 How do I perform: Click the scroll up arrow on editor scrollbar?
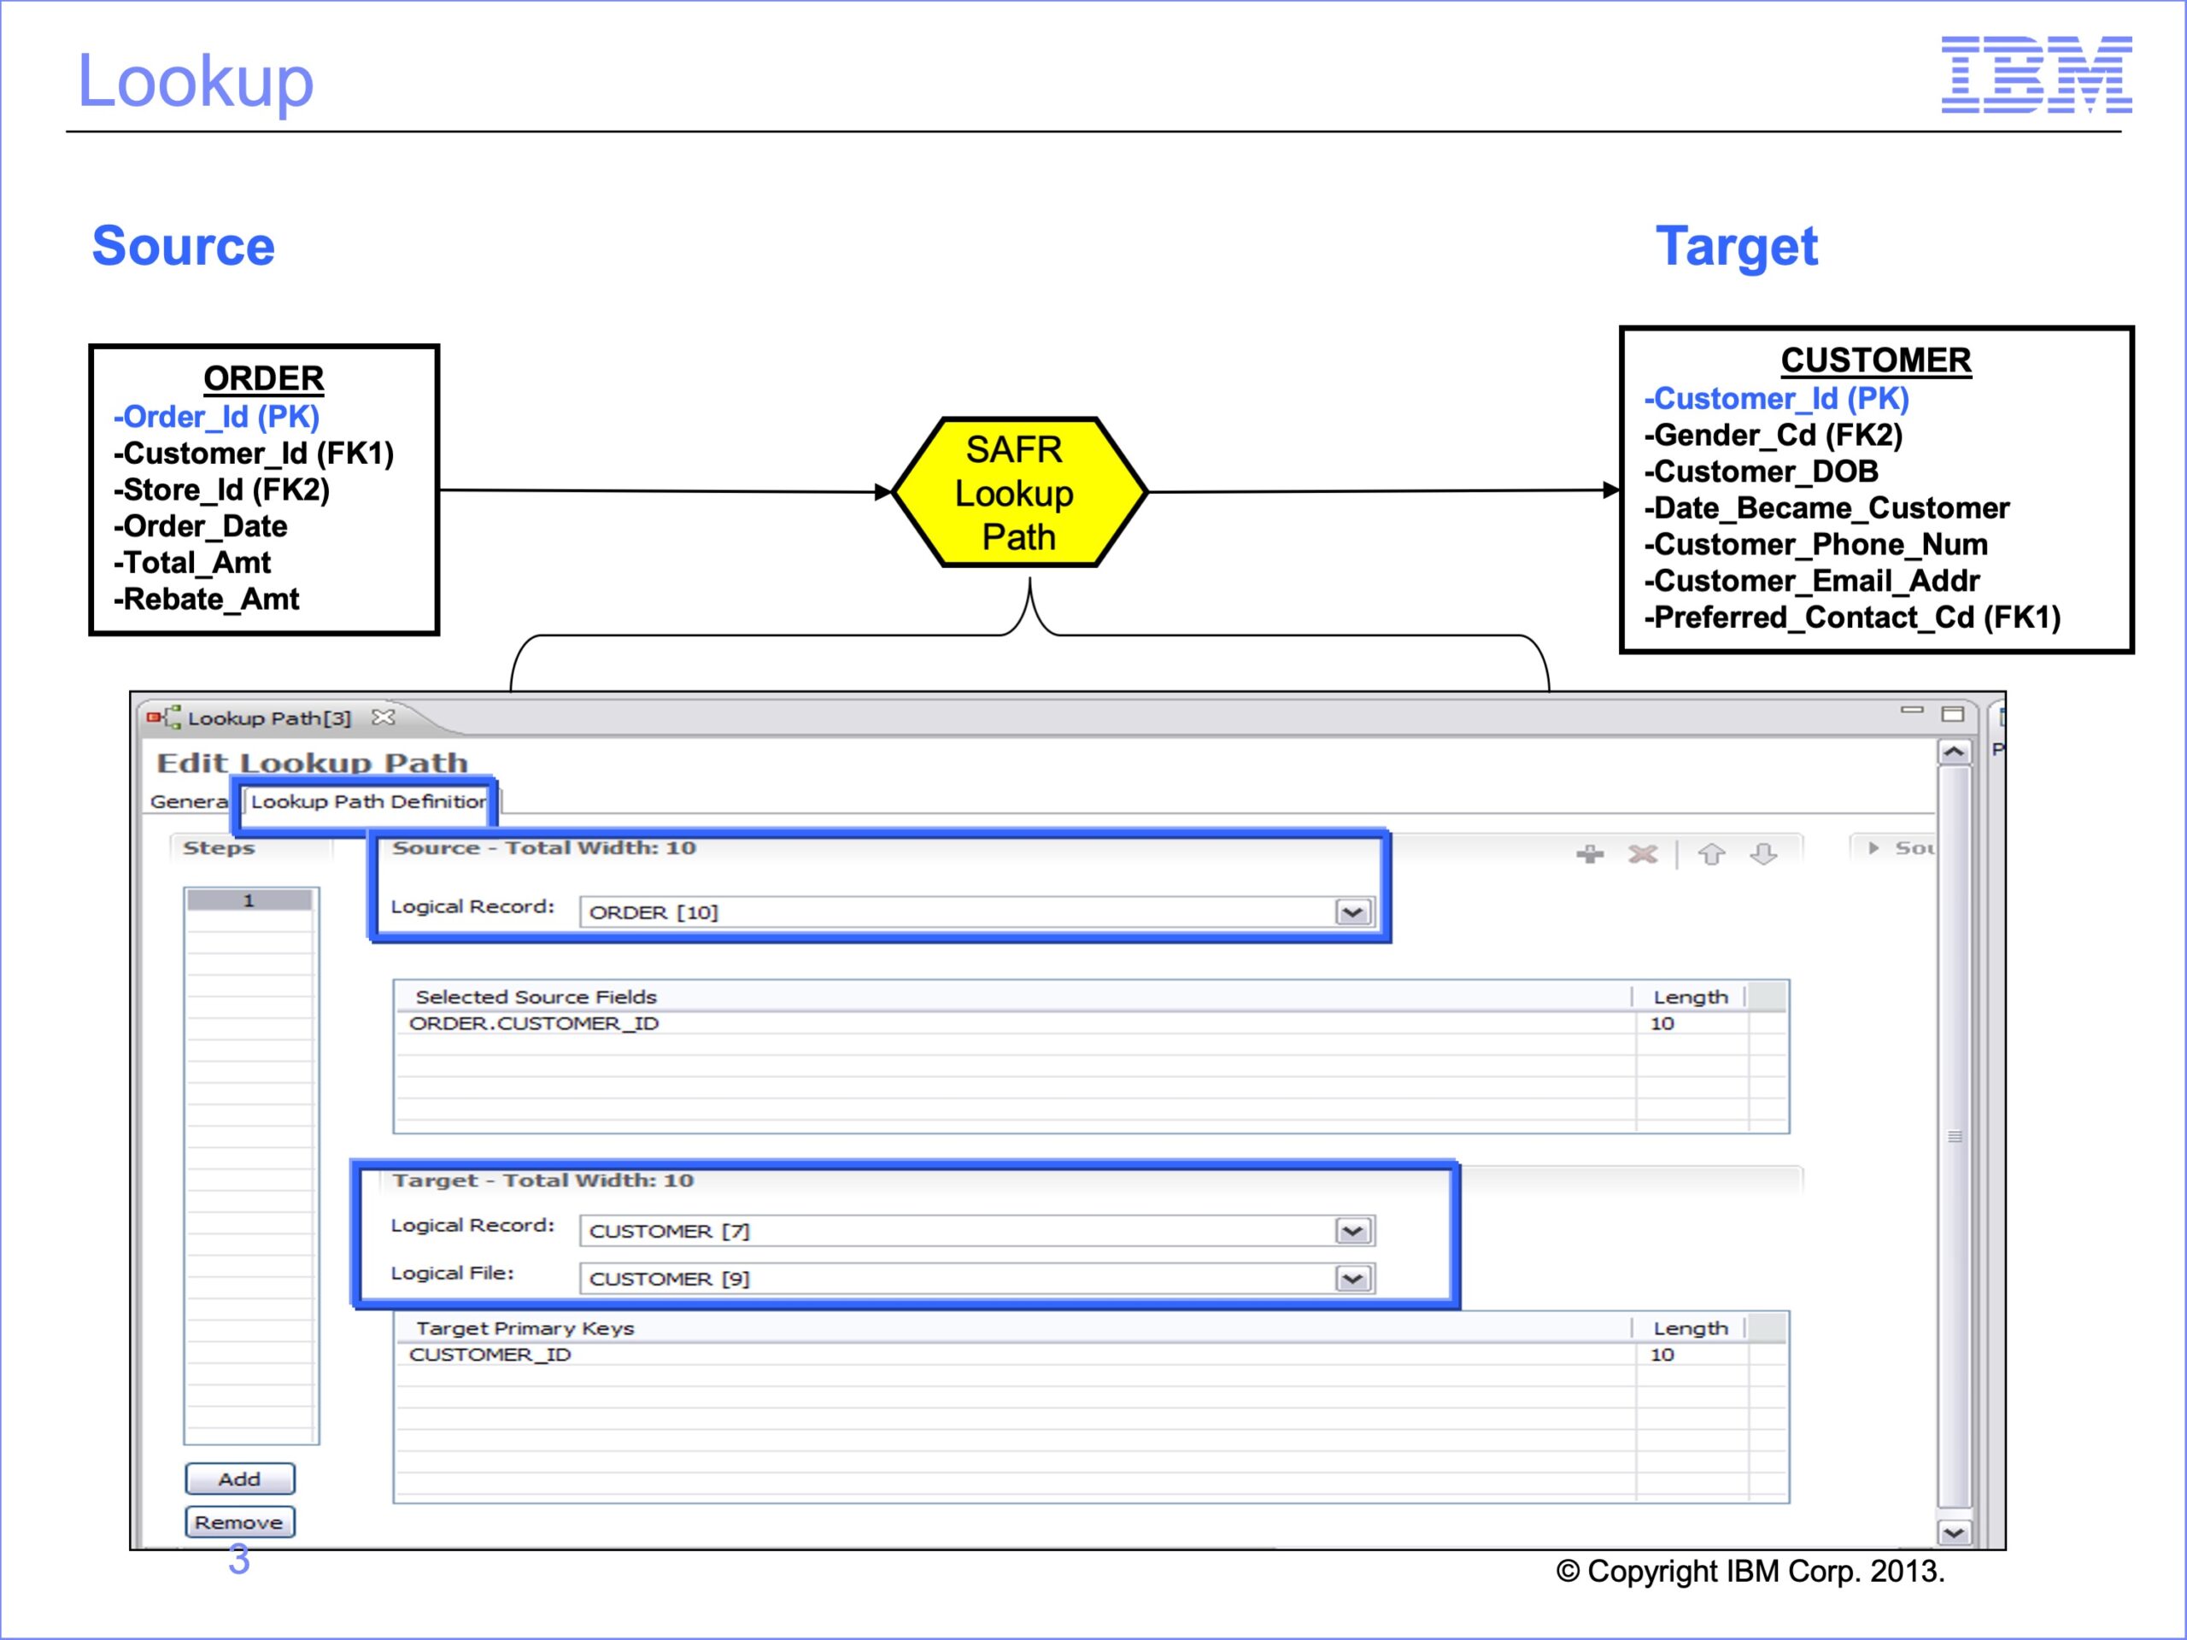point(1954,753)
